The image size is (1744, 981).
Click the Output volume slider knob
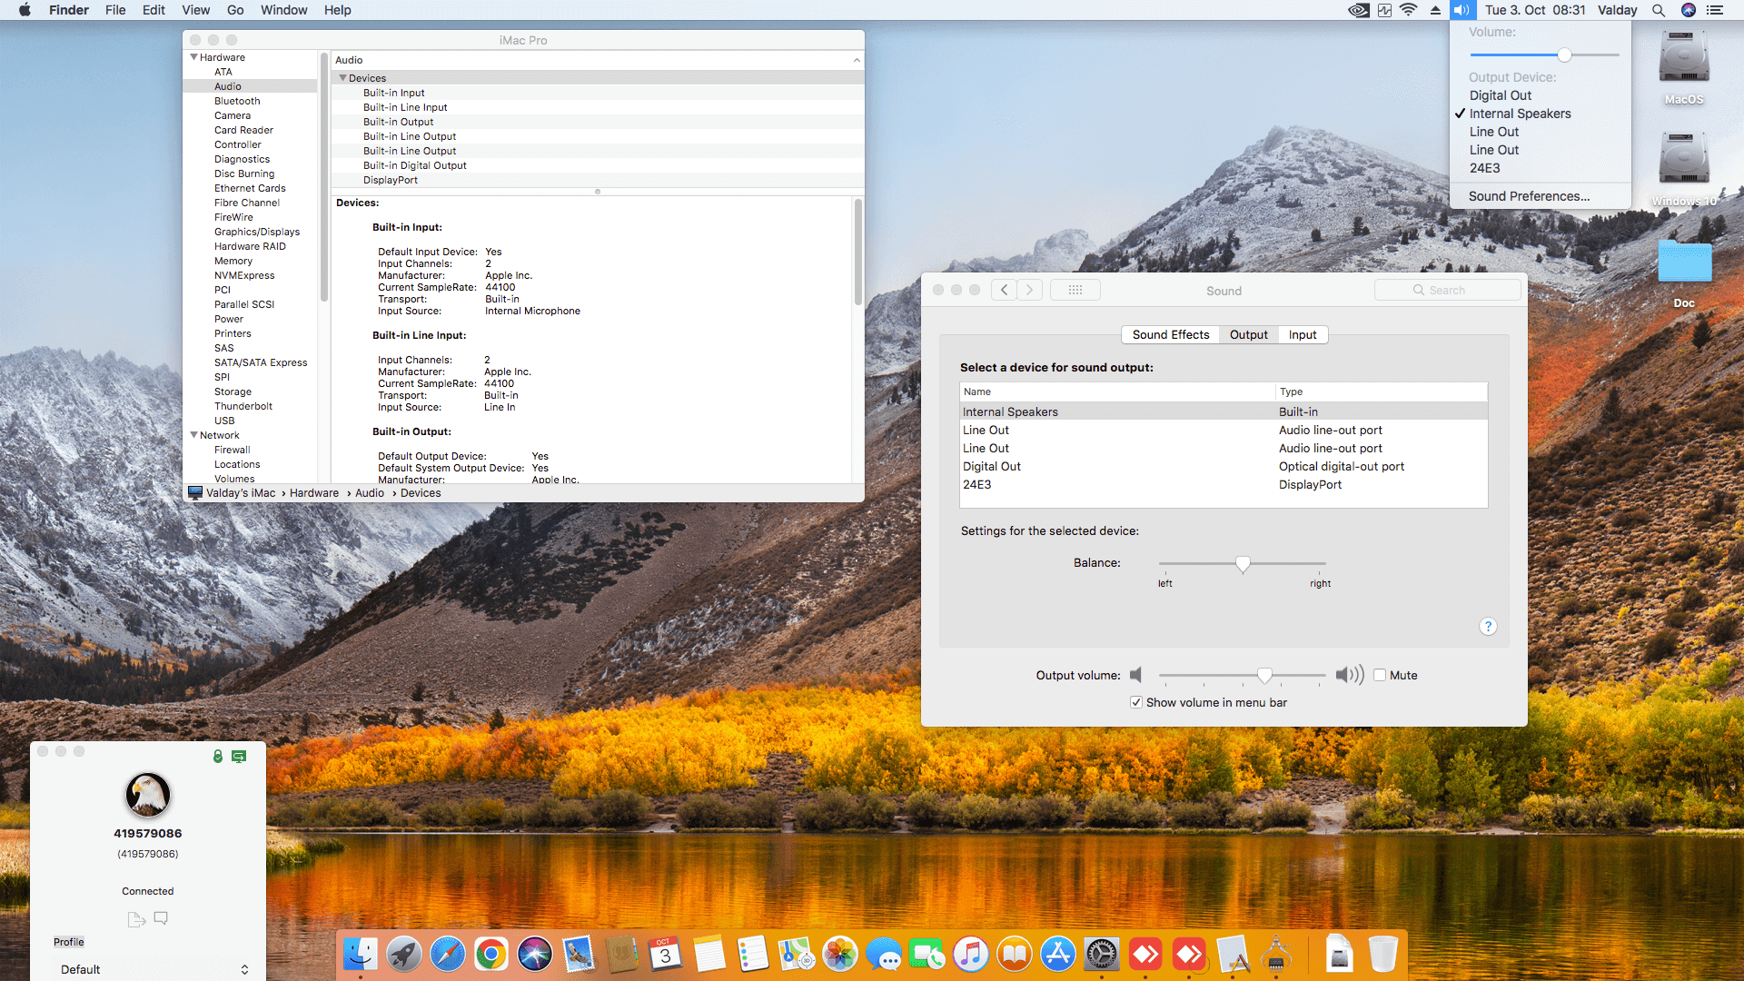pyautogui.click(x=1264, y=675)
